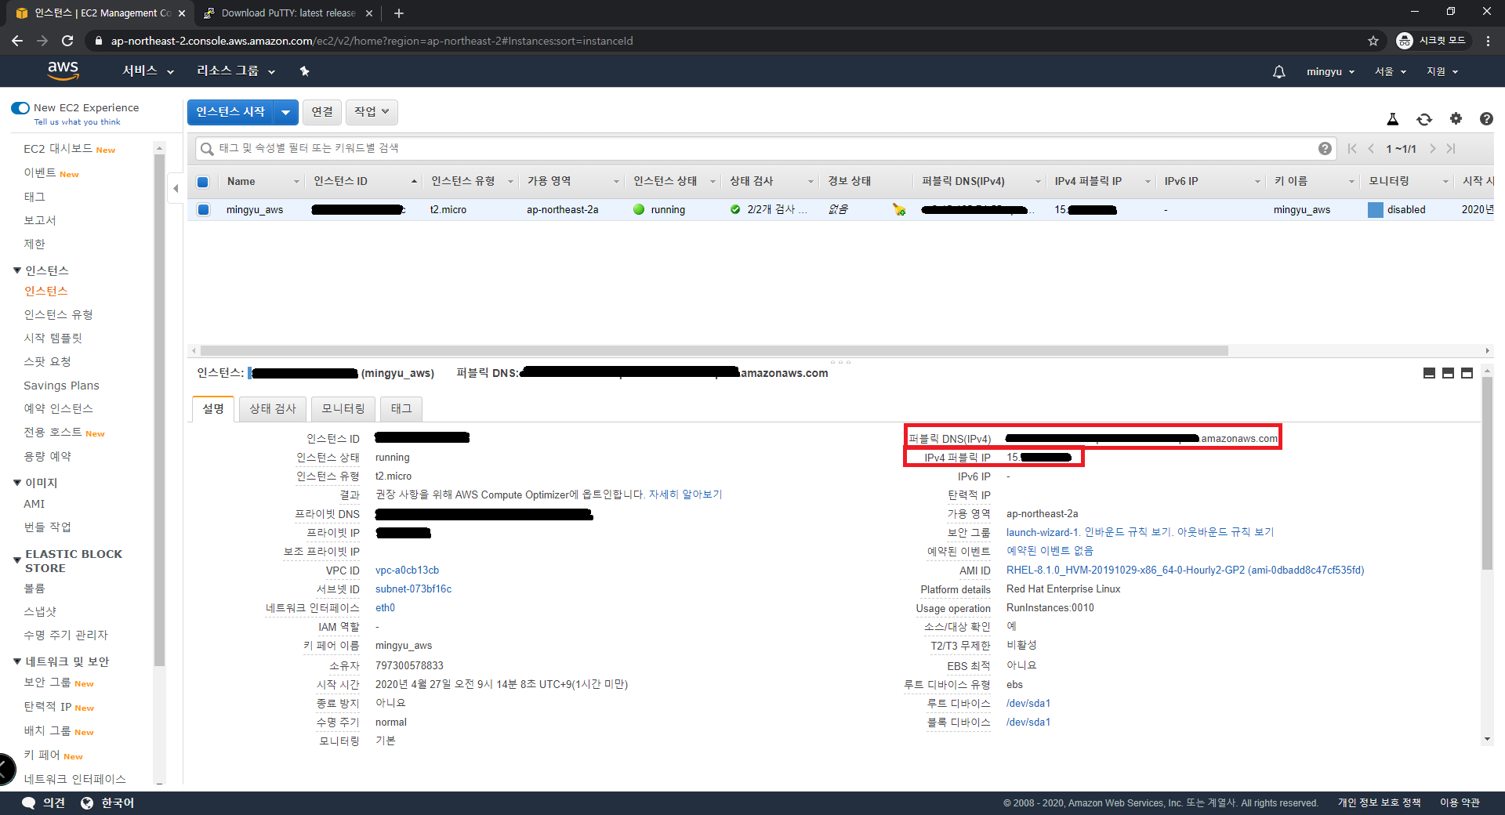Click the browser address bar URL
Screen dimensions: 1505x815
click(372, 41)
